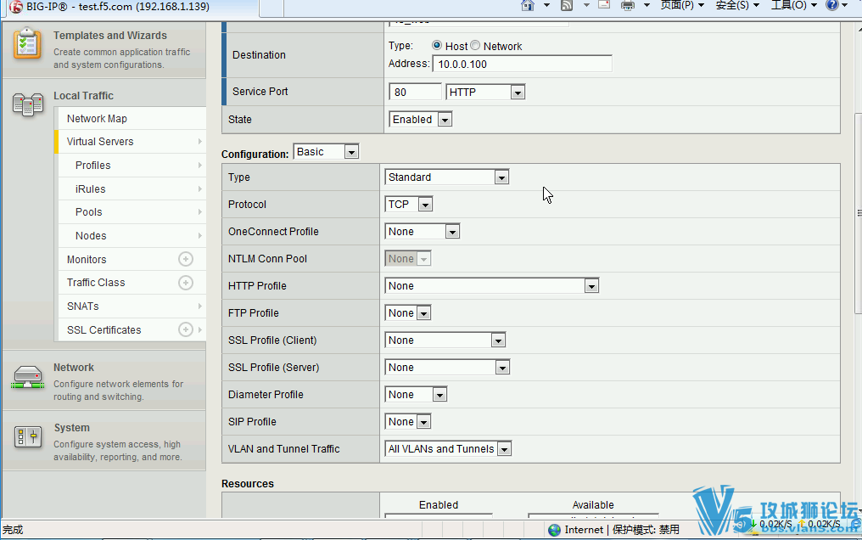Open Service Port protocol dropdown showing HTTP

(485, 92)
